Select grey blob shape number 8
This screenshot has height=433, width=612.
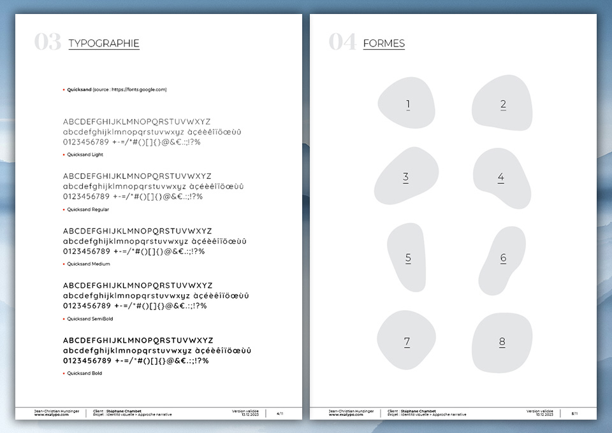coord(502,343)
